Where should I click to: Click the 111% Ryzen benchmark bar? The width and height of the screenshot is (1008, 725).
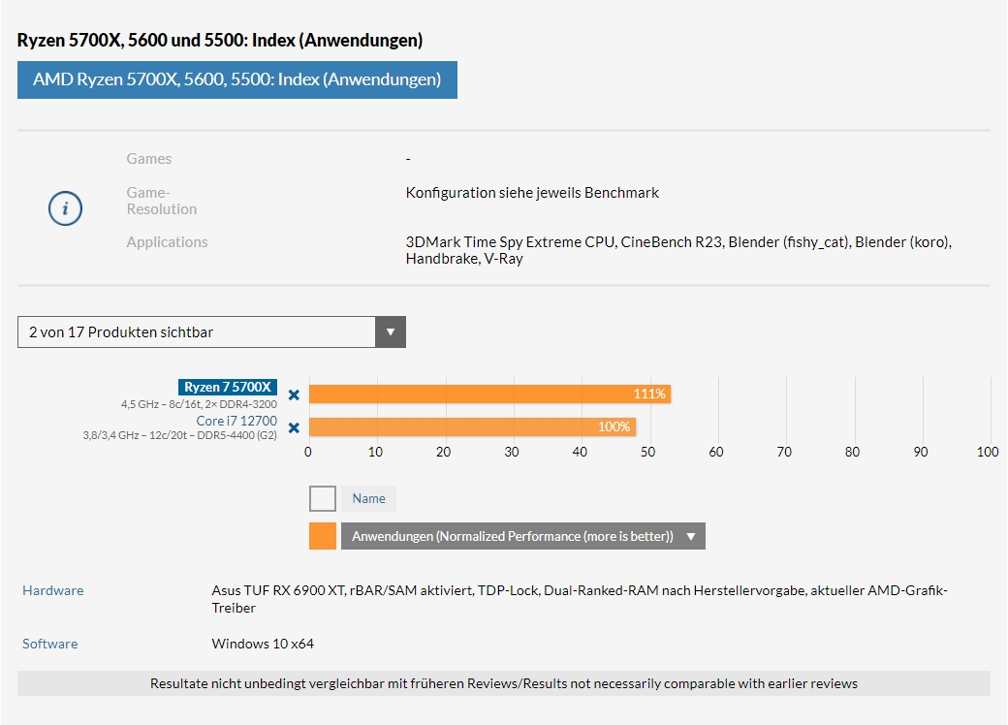[485, 394]
